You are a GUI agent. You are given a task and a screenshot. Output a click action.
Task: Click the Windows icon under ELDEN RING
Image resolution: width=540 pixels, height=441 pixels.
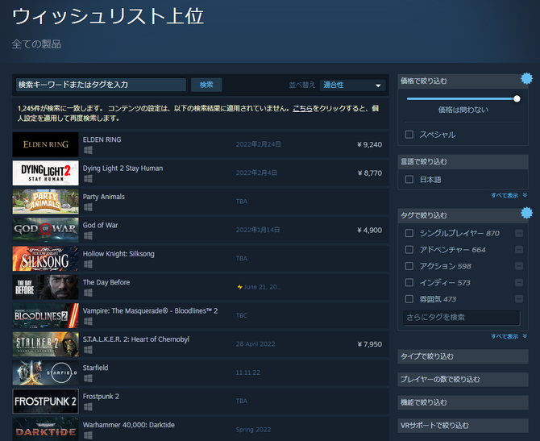point(87,151)
